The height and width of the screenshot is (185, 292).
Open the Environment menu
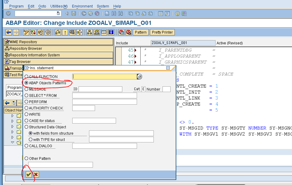coord(82,6)
